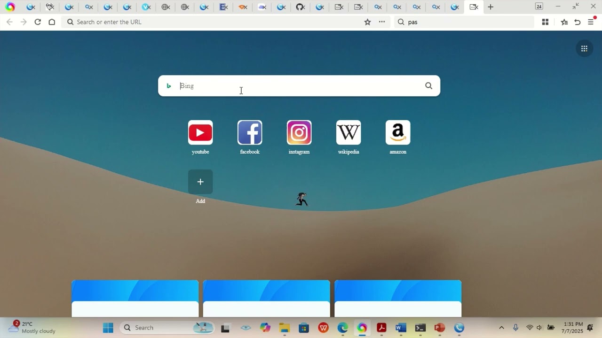Open the apps grid button on the page
This screenshot has width=602, height=338.
[x=584, y=48]
